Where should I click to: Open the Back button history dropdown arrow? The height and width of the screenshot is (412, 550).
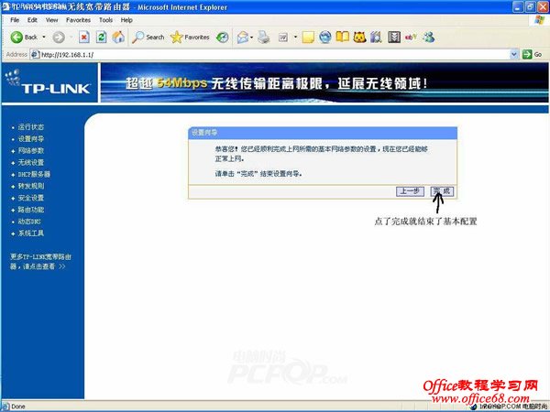click(x=44, y=38)
